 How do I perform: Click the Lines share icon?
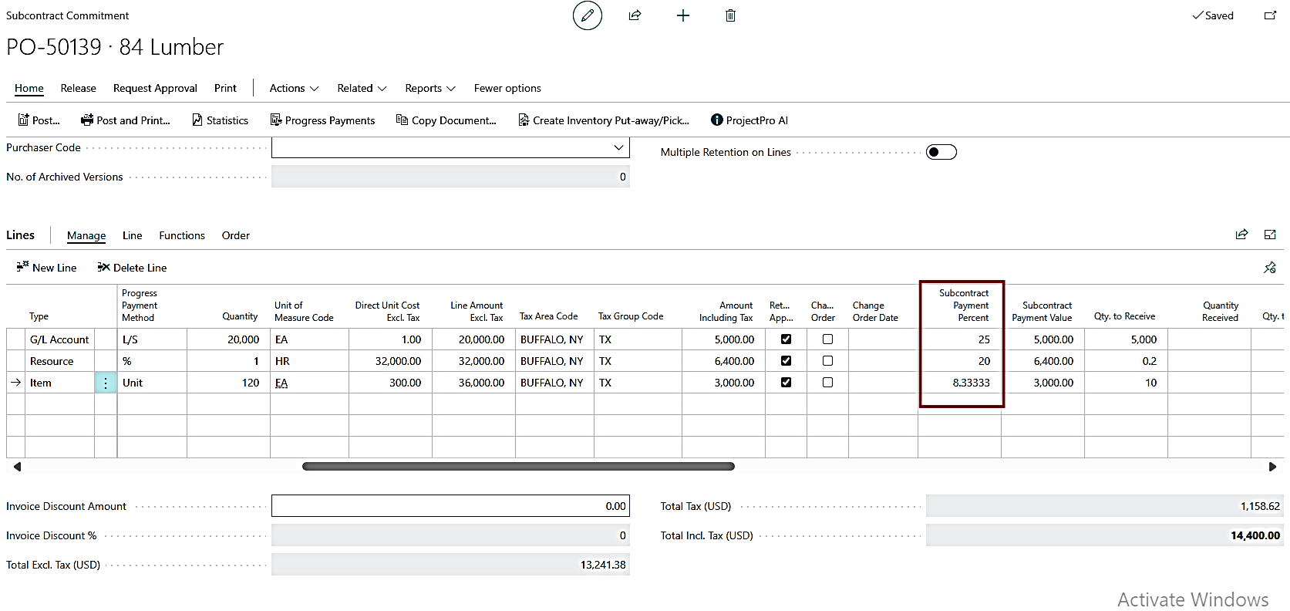(1241, 235)
